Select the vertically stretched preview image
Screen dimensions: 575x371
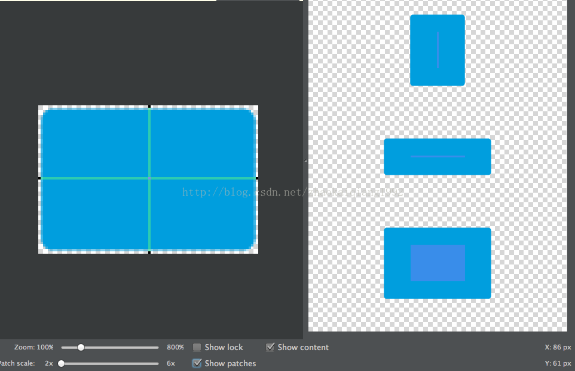coord(438,50)
